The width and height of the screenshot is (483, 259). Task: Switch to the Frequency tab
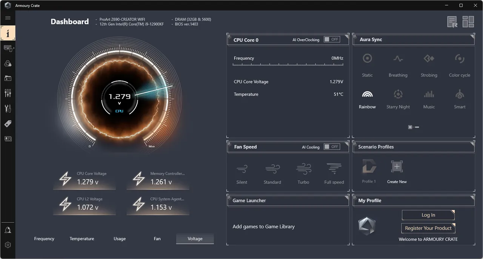pos(44,239)
